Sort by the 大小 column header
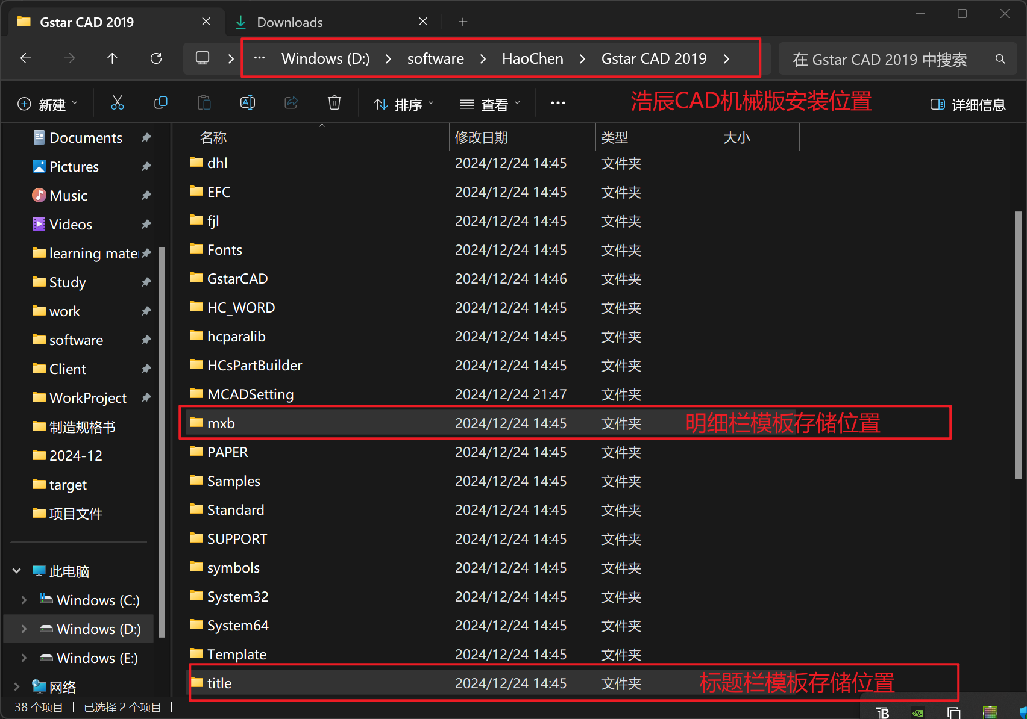 click(x=736, y=137)
